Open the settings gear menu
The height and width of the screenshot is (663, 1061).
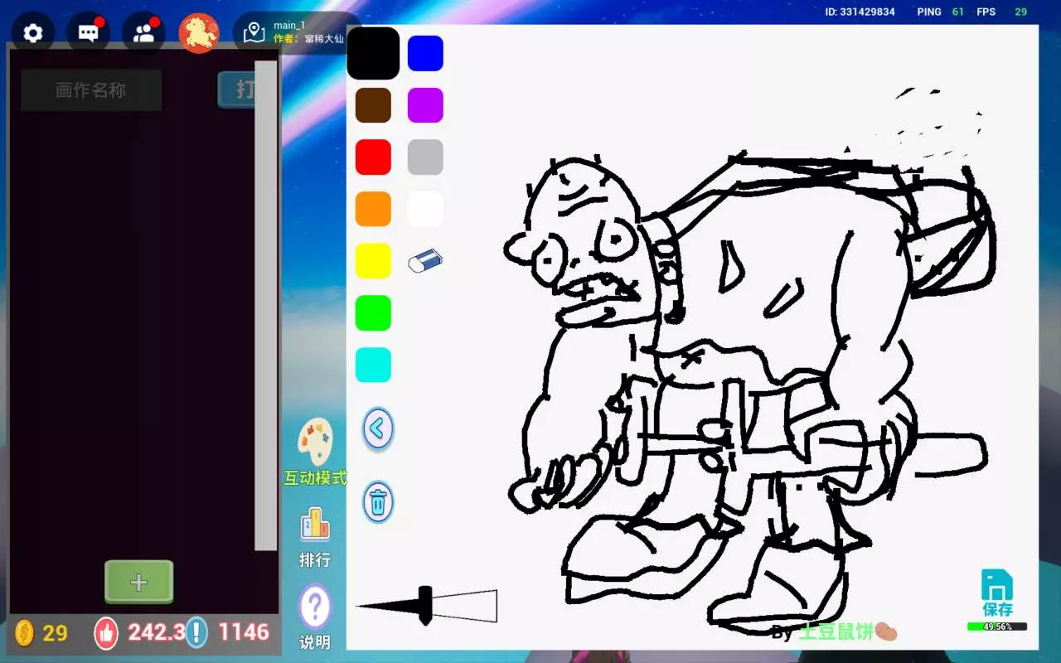(x=33, y=33)
